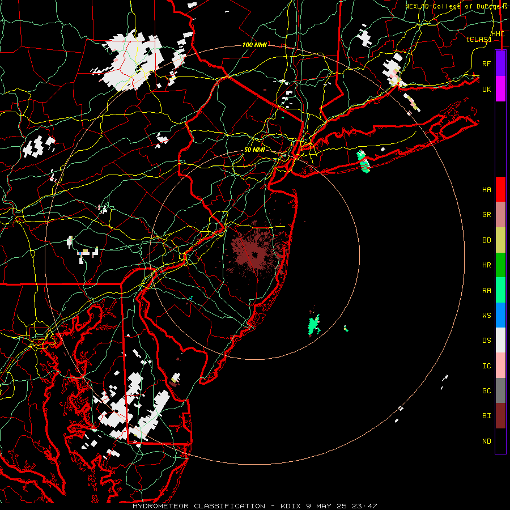Click the 'HYDROMETEOR CLASSIFICATION' caption text
The height and width of the screenshot is (510, 510).
tap(198, 506)
